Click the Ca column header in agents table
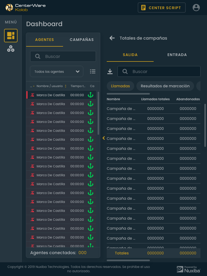The height and width of the screenshot is (276, 207). pyautogui.click(x=92, y=86)
